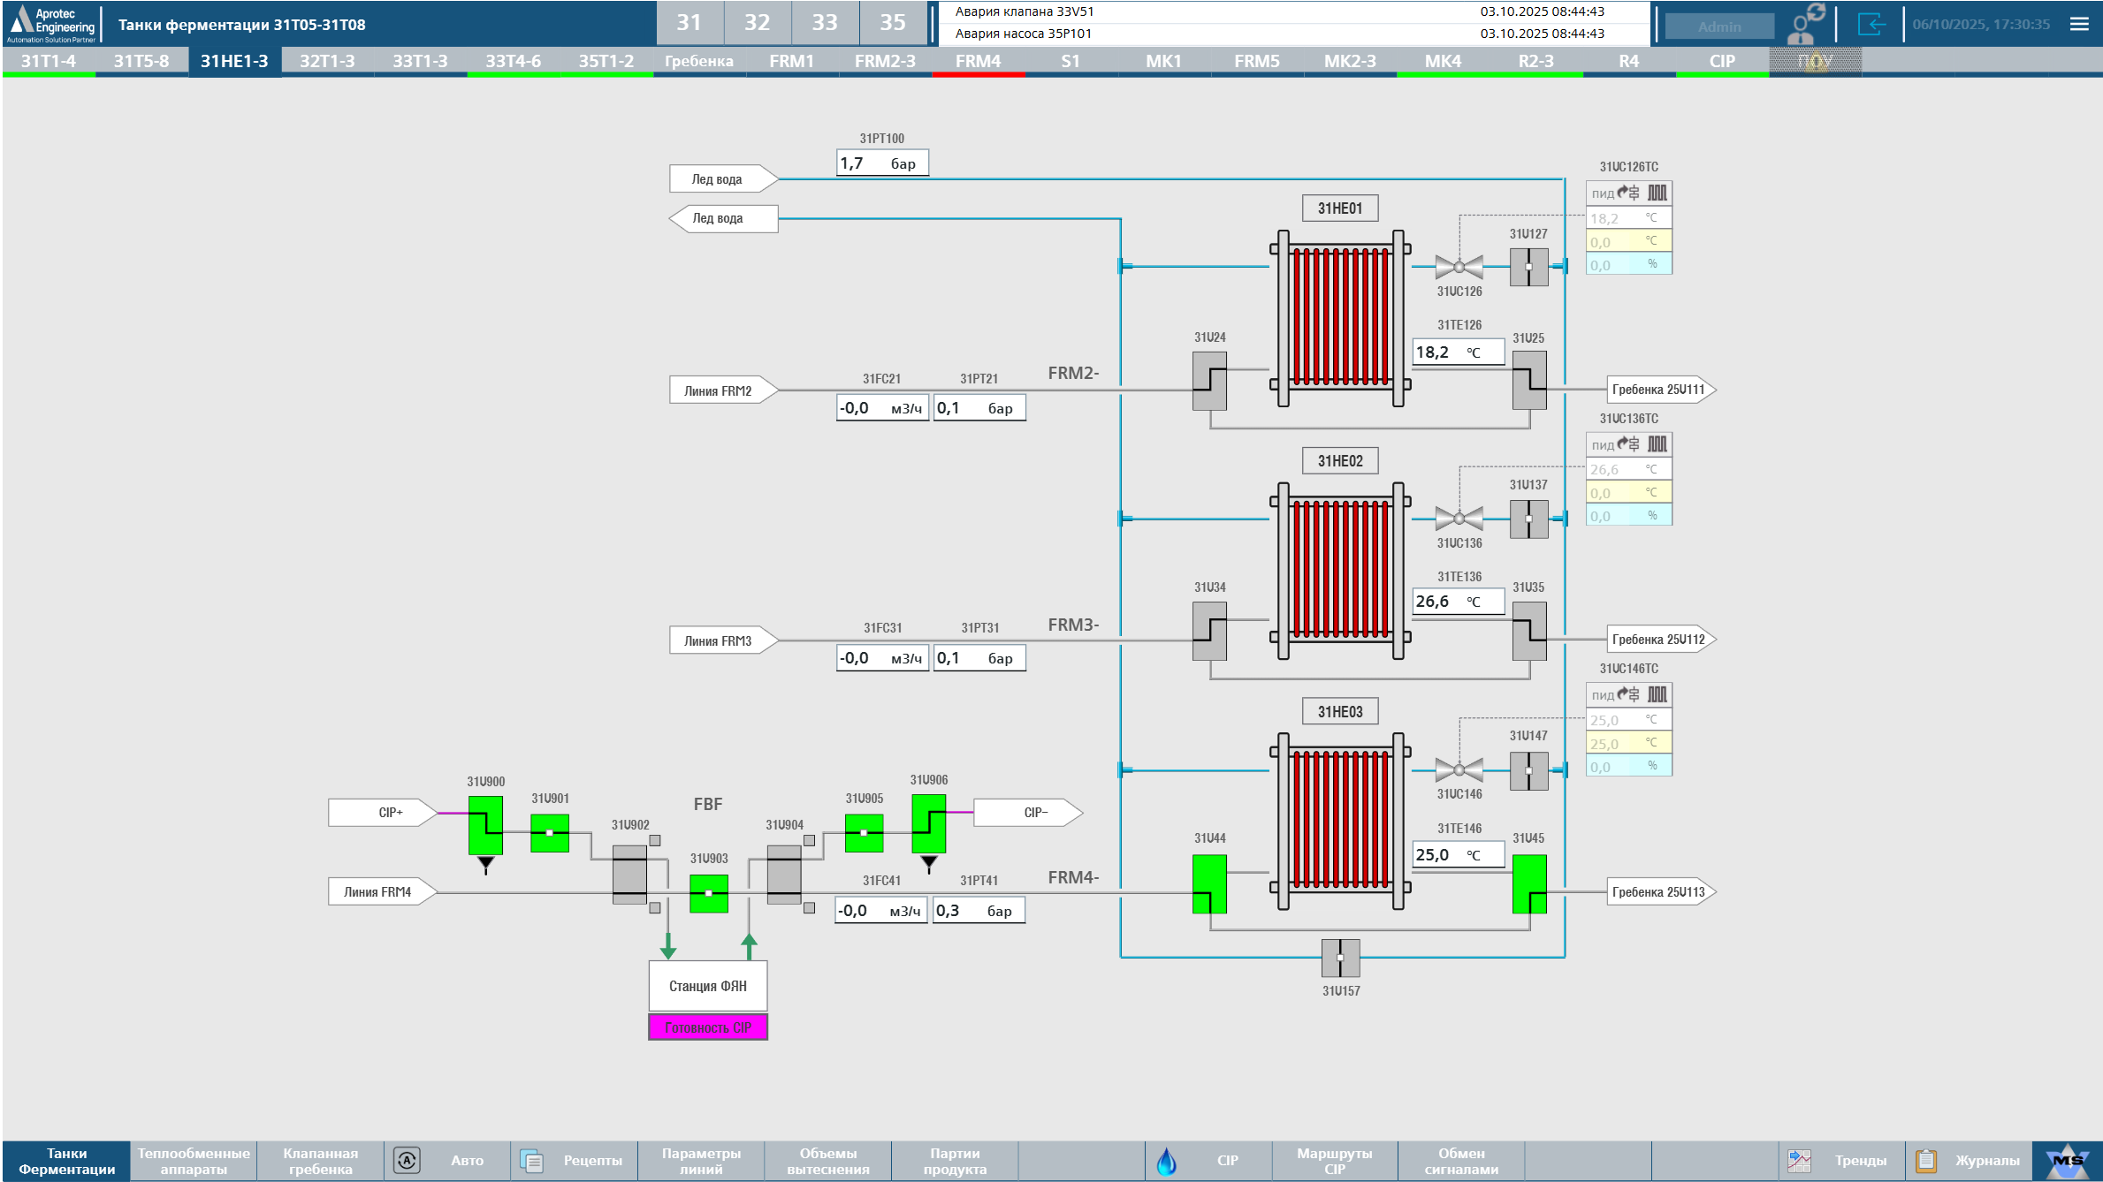Click the Auto mode icon

407,1160
